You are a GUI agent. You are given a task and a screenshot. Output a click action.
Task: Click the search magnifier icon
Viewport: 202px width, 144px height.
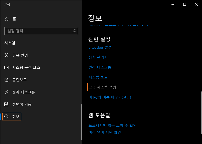(74, 31)
